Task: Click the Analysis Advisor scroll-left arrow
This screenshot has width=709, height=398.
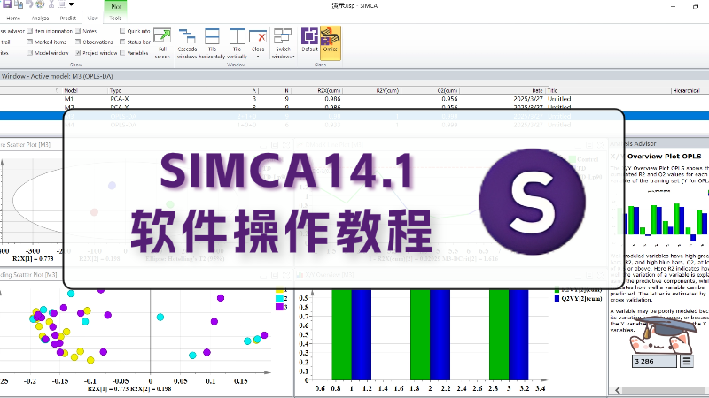Action: tap(618, 390)
